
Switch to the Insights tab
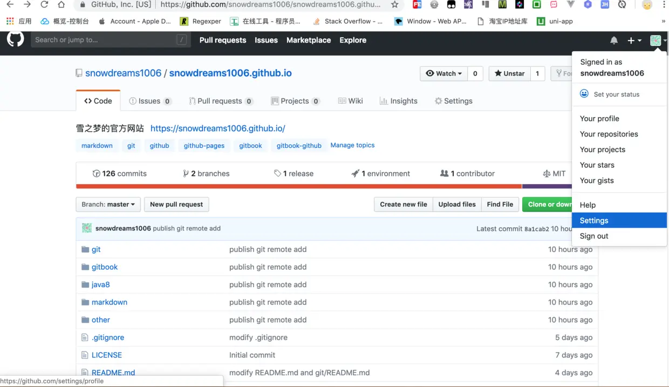398,100
